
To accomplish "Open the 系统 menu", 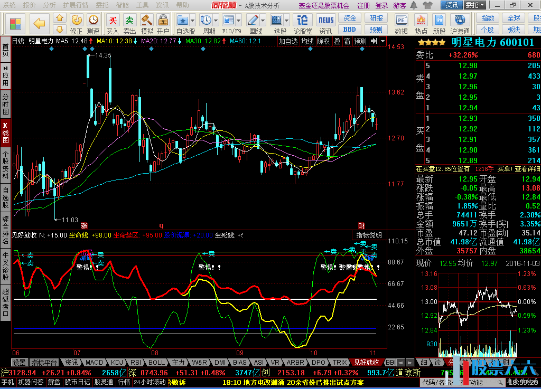I will [10, 5].
